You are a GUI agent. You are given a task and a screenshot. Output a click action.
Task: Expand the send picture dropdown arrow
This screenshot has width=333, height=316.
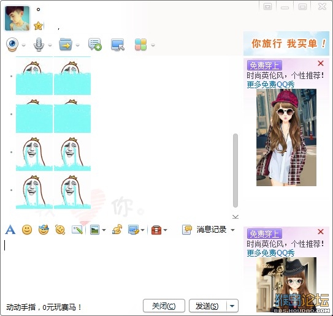pyautogui.click(x=104, y=230)
